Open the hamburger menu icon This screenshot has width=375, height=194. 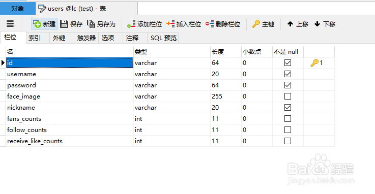point(10,24)
